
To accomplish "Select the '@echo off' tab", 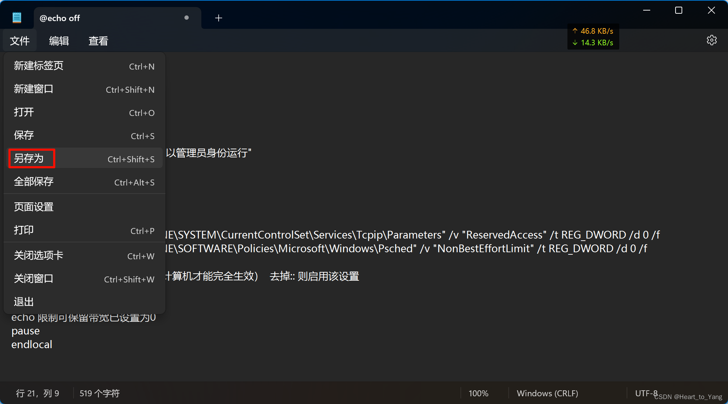I will tap(106, 18).
